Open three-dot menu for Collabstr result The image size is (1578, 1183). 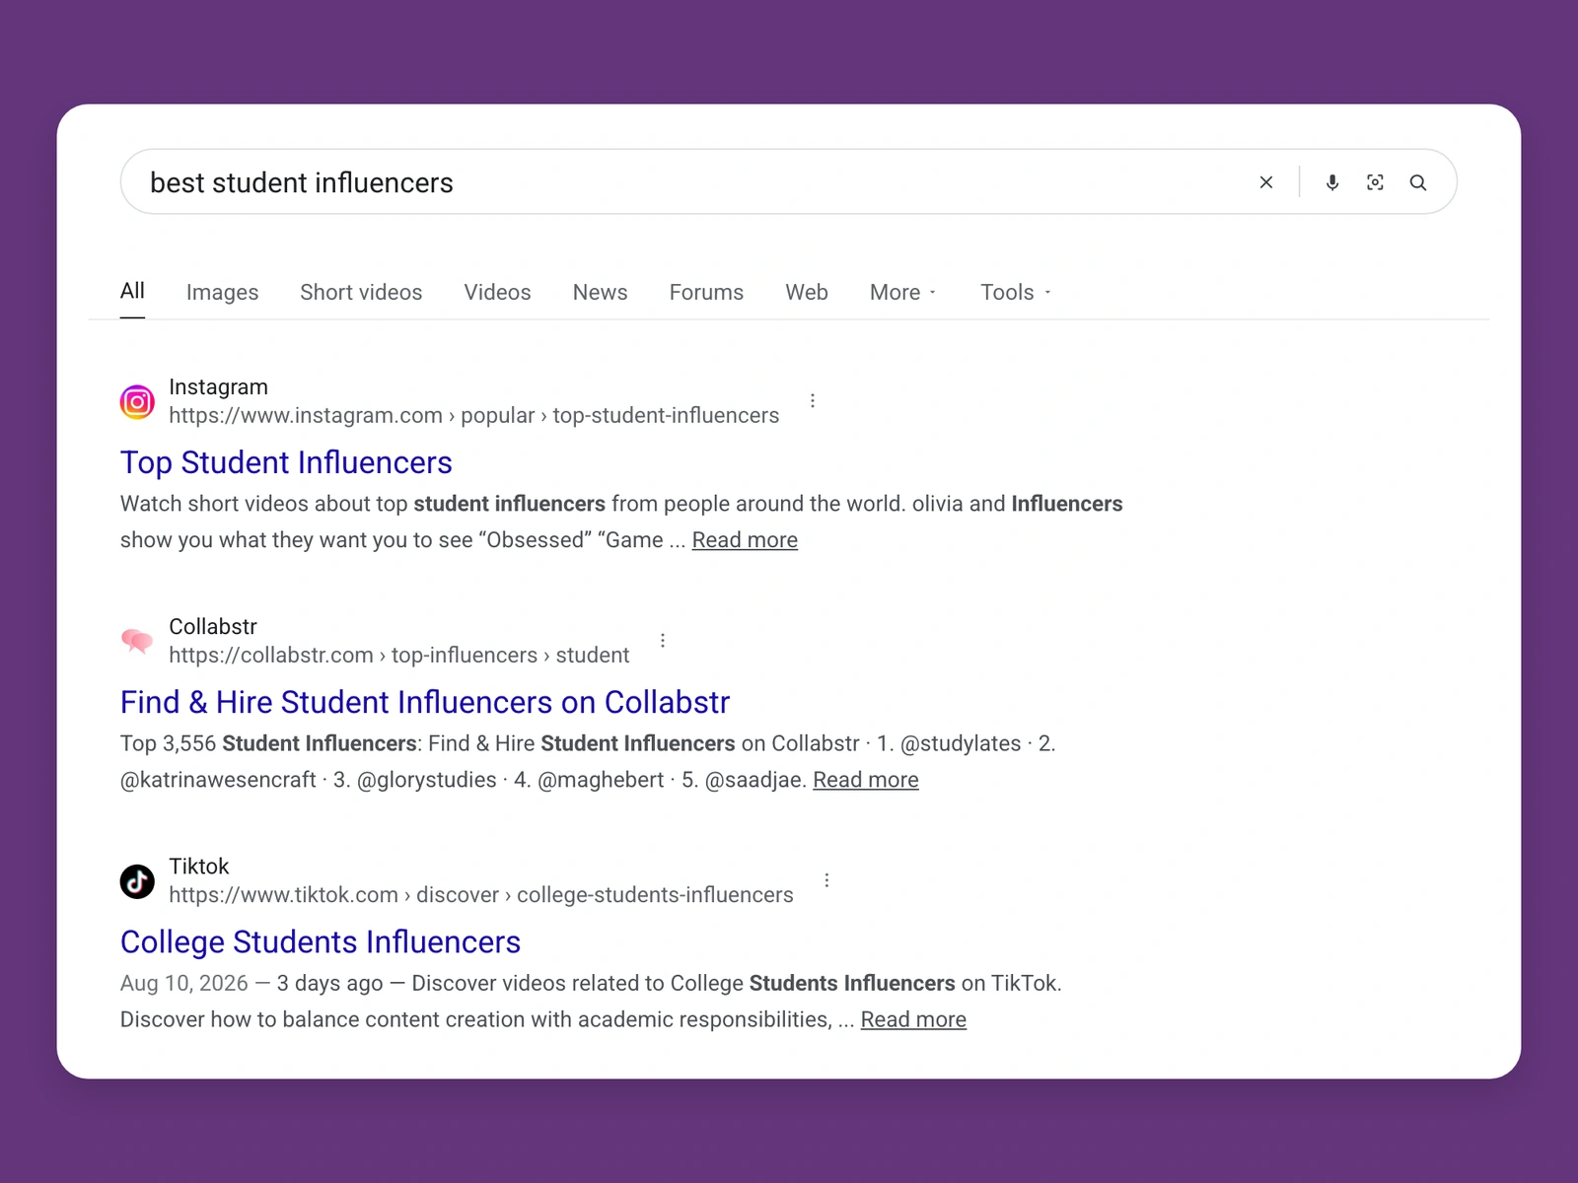coord(663,641)
